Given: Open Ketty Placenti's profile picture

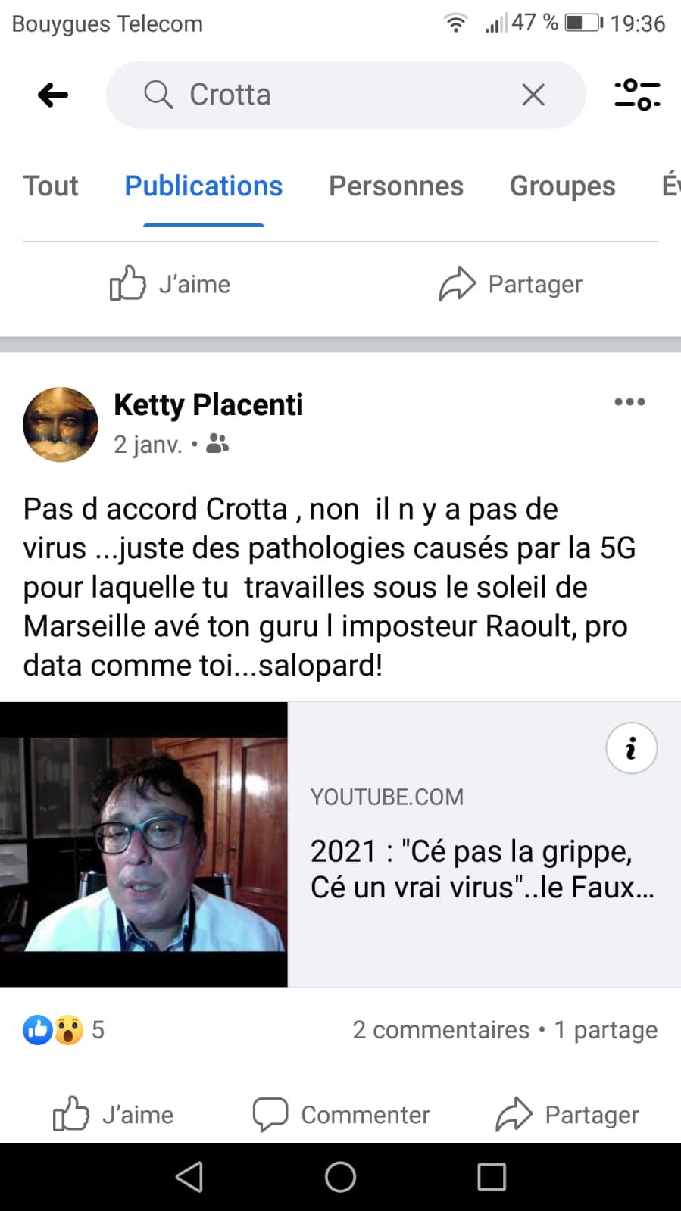Looking at the screenshot, I should click(x=61, y=424).
